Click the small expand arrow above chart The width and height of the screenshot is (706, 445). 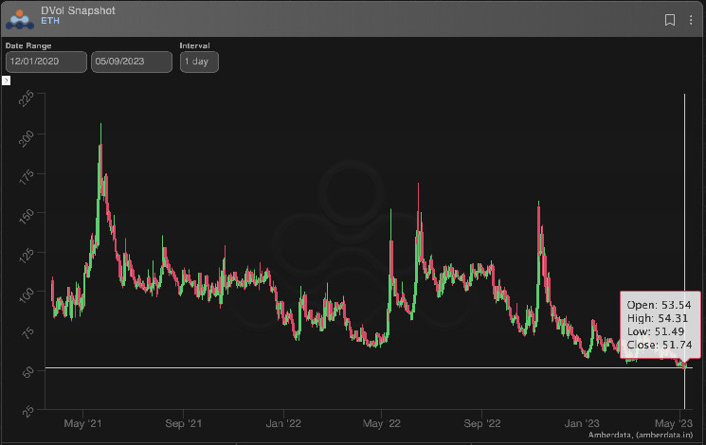(6, 80)
